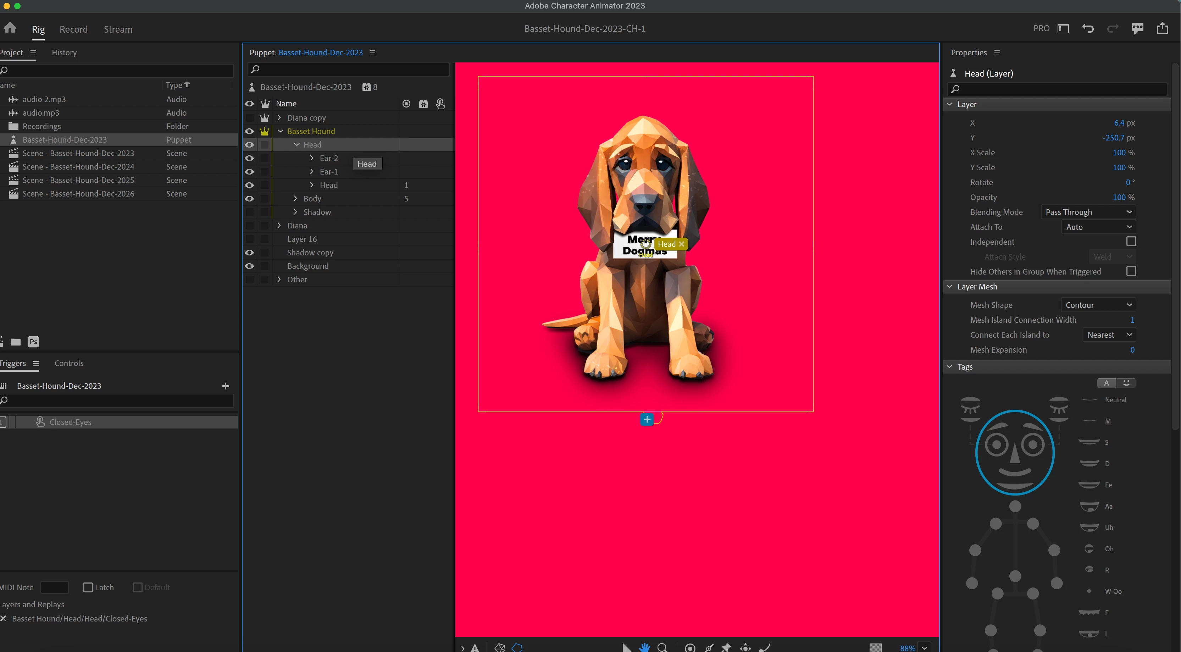
Task: Hide the Background layer eye icon
Action: point(249,266)
